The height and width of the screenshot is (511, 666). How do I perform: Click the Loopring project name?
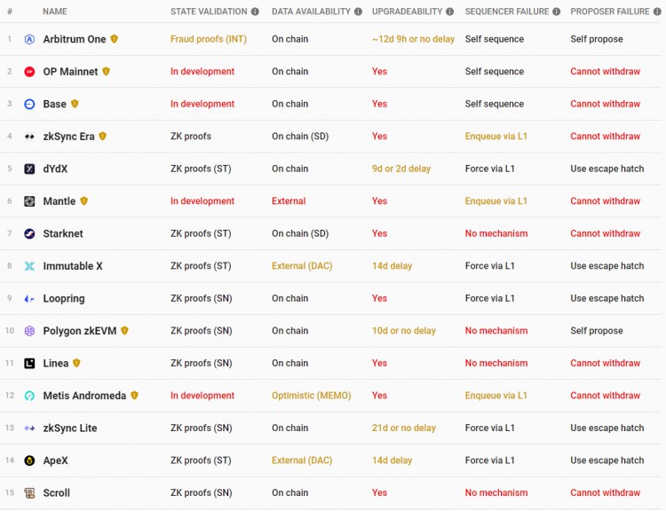click(64, 299)
